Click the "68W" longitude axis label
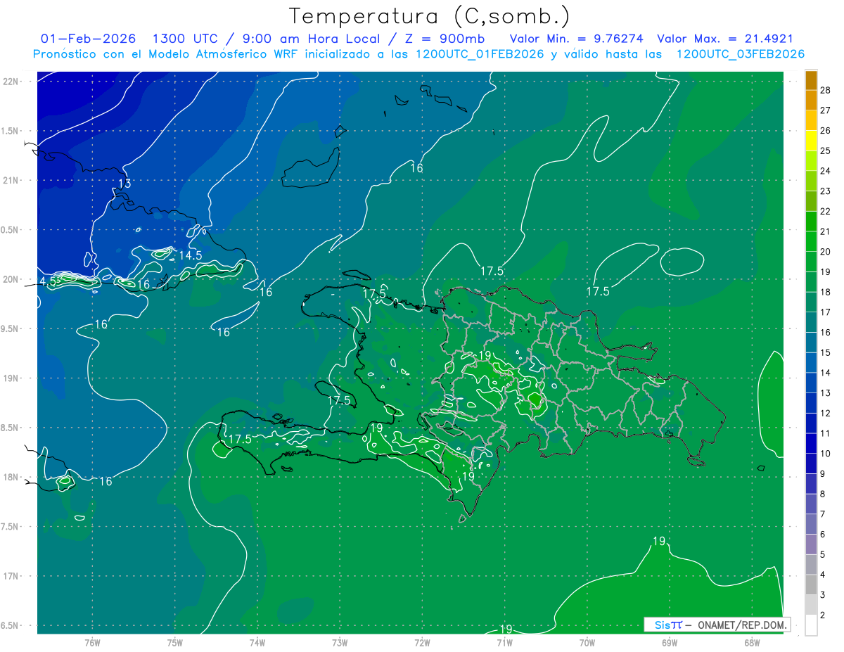Screen dimensions: 844x652 (752, 641)
